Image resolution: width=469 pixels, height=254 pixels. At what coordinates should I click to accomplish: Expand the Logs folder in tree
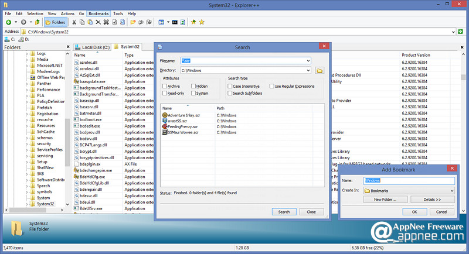tap(27, 54)
